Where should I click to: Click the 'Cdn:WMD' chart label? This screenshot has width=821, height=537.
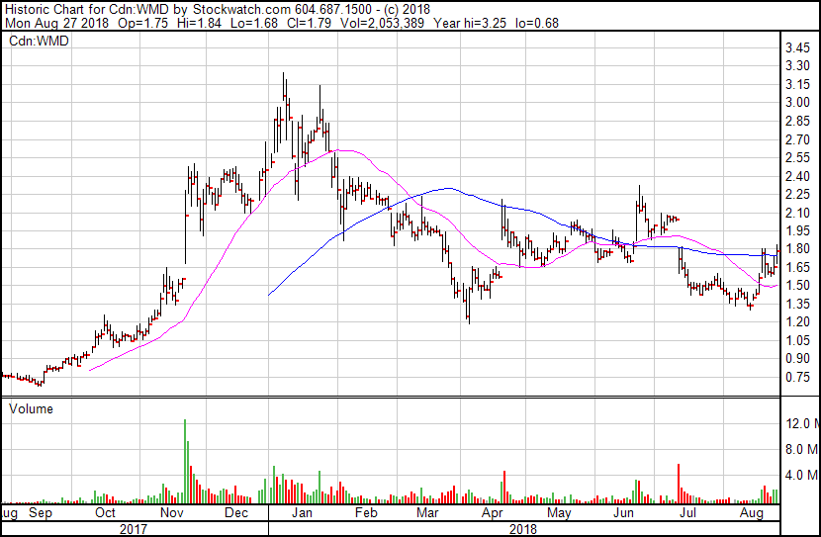pyautogui.click(x=39, y=41)
